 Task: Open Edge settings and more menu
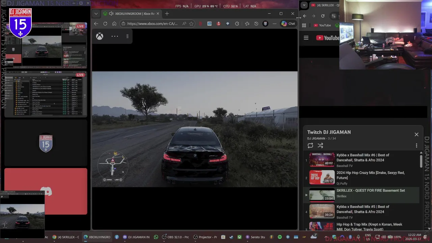[x=274, y=24]
